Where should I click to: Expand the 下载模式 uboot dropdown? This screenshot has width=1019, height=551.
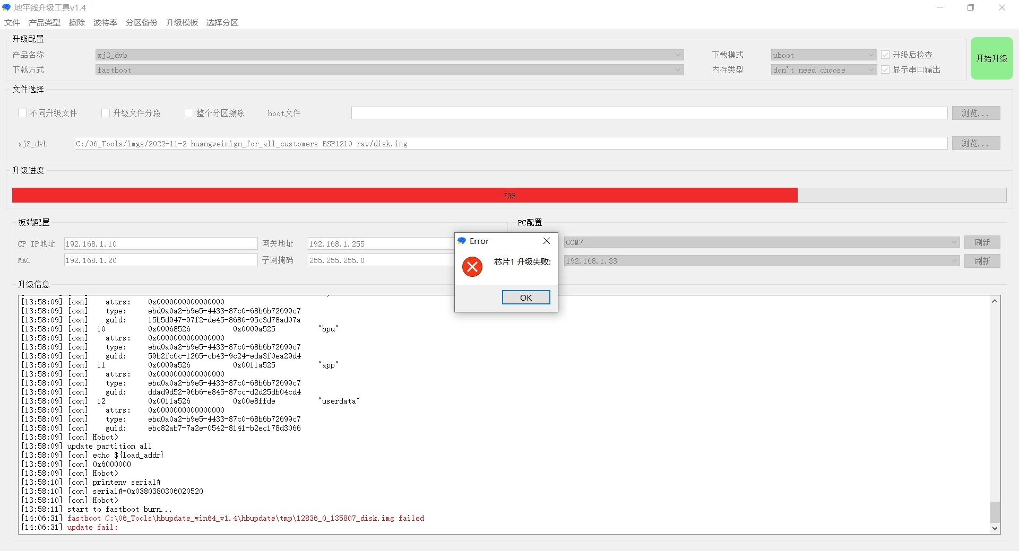870,55
